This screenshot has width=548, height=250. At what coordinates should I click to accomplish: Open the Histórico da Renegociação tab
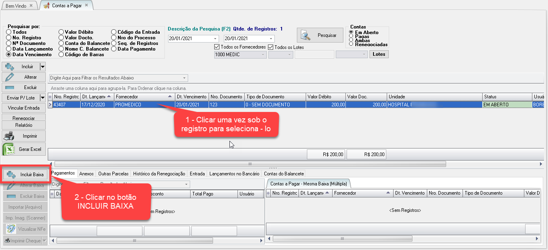[159, 174]
